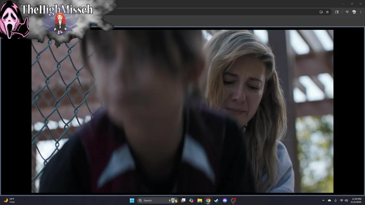Screen dimensions: 365x205
Task: Restore down the Chrome window
Action: [352, 4]
